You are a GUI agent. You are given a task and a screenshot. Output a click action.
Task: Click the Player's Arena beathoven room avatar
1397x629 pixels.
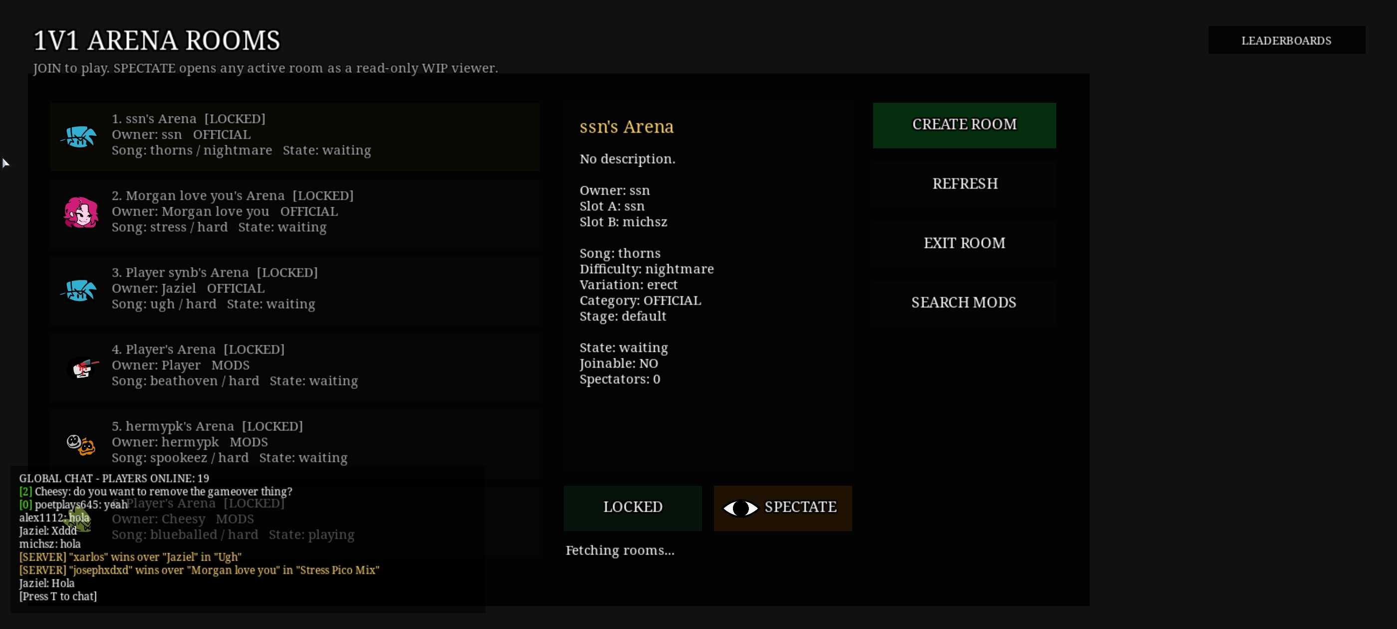tap(82, 368)
